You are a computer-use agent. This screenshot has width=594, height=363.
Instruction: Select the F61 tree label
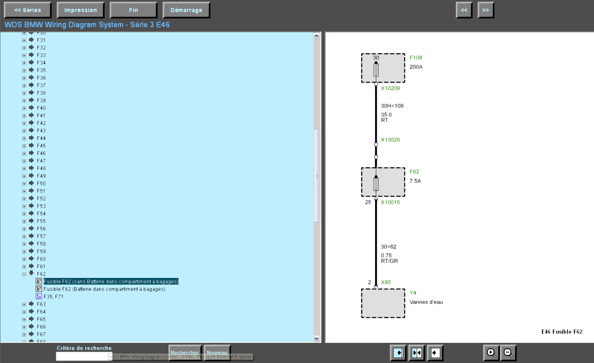pos(41,267)
